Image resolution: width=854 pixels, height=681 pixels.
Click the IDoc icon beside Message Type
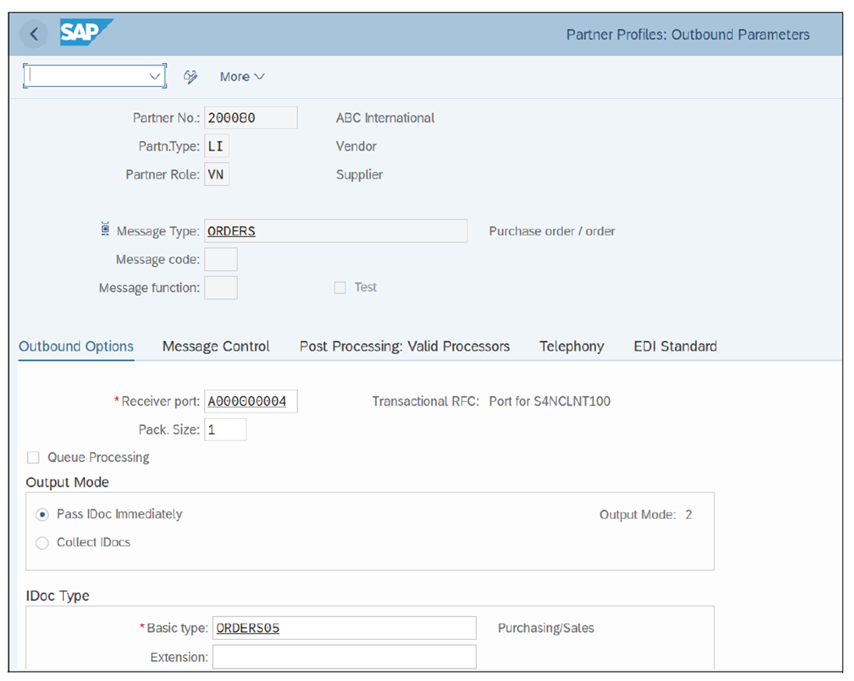coord(105,227)
